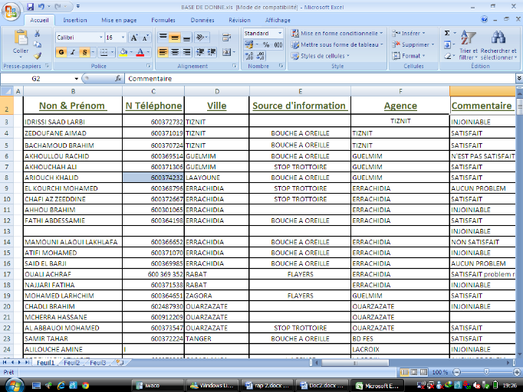Click the Styles de cellules button

coord(322,56)
